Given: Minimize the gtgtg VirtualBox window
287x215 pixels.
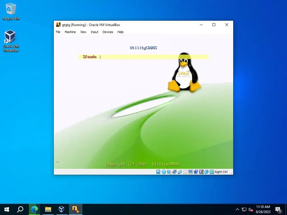Looking at the screenshot, I should tap(201, 25).
